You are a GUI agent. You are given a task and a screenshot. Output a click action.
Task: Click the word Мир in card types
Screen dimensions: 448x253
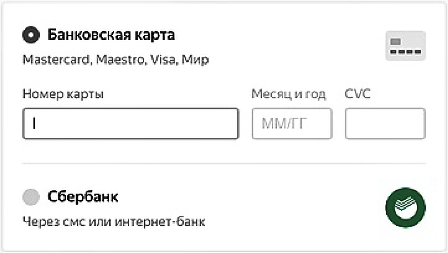click(195, 60)
